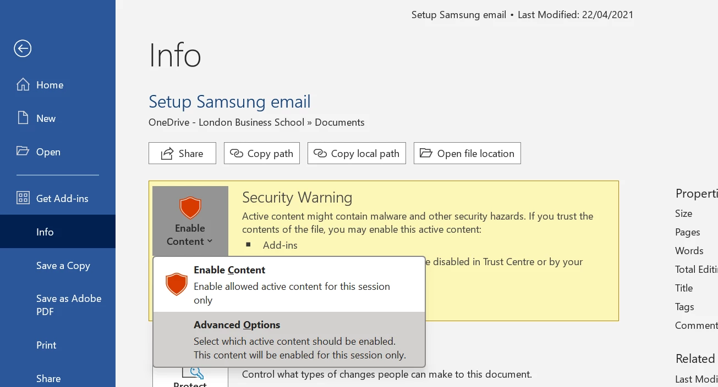This screenshot has width=718, height=387.
Task: Open the Home tab in backstage
Action: coord(58,85)
